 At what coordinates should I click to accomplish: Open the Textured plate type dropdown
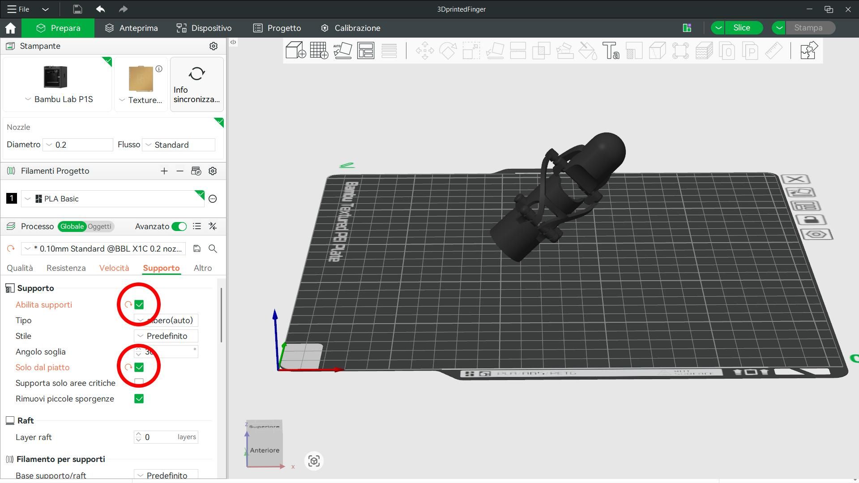click(x=141, y=100)
